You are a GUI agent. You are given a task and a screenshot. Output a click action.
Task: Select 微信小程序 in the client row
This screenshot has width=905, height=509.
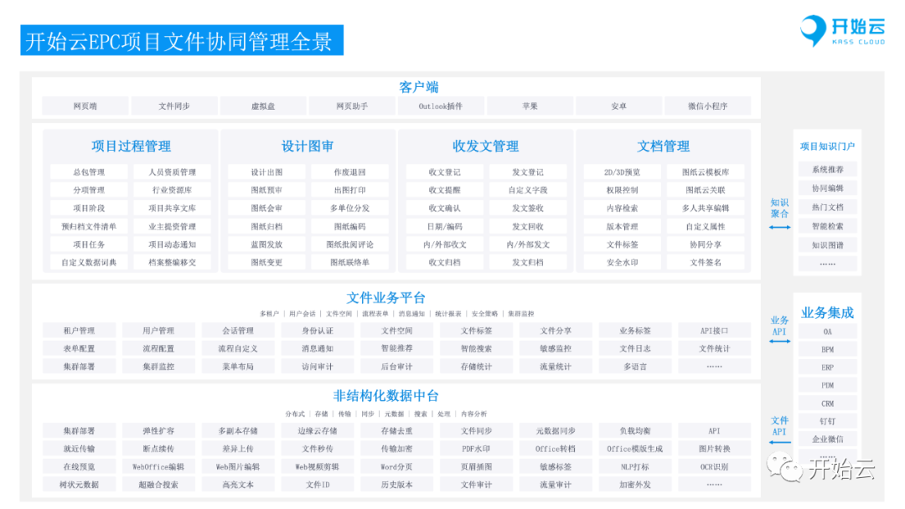707,106
